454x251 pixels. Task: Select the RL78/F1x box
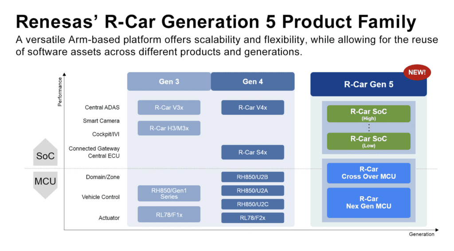pos(169,214)
